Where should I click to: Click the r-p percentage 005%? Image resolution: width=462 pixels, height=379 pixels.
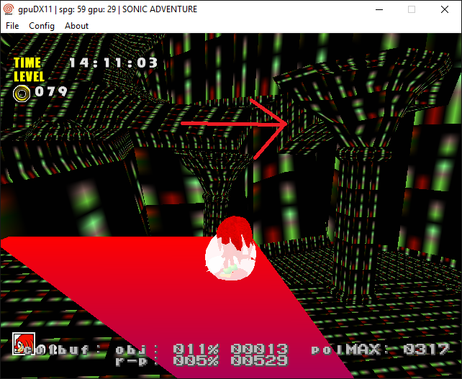point(196,360)
